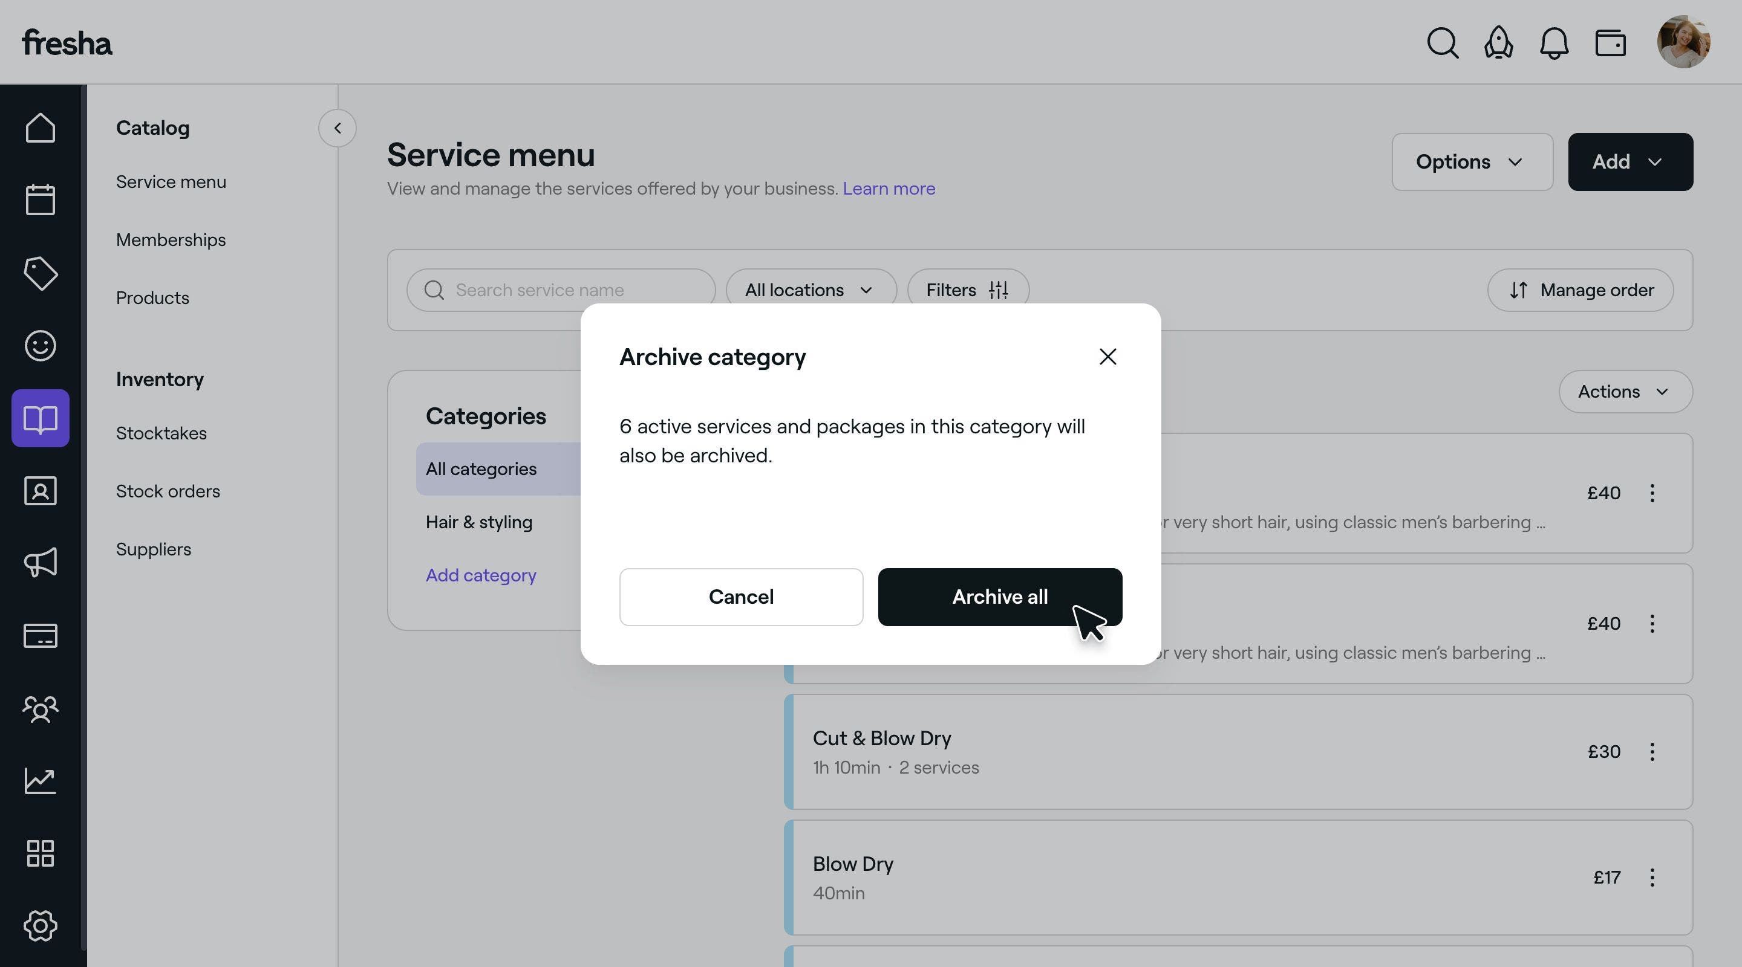The width and height of the screenshot is (1742, 967).
Task: Click the rocket launch icon
Action: (x=1499, y=42)
